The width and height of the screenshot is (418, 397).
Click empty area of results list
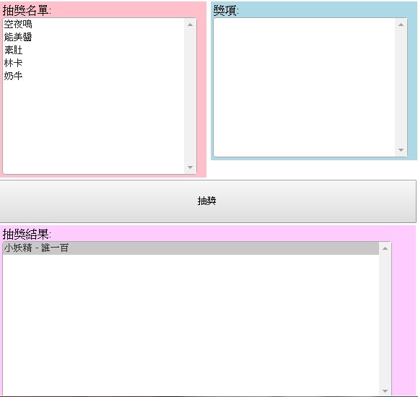(x=191, y=326)
